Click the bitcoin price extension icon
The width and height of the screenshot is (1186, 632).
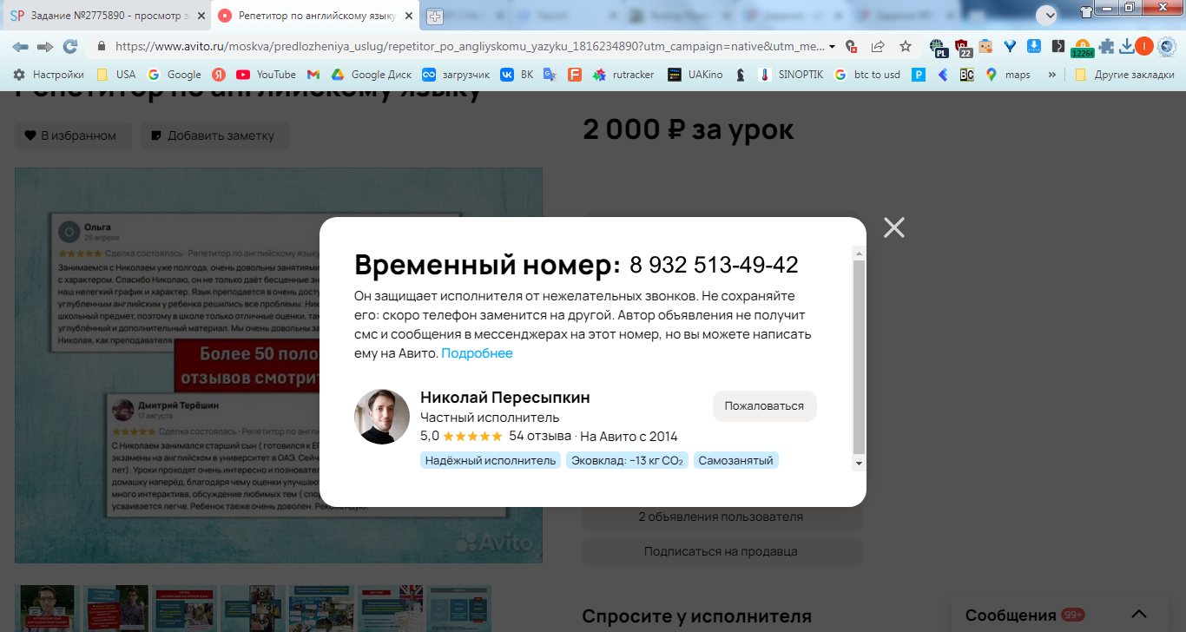click(x=1082, y=47)
